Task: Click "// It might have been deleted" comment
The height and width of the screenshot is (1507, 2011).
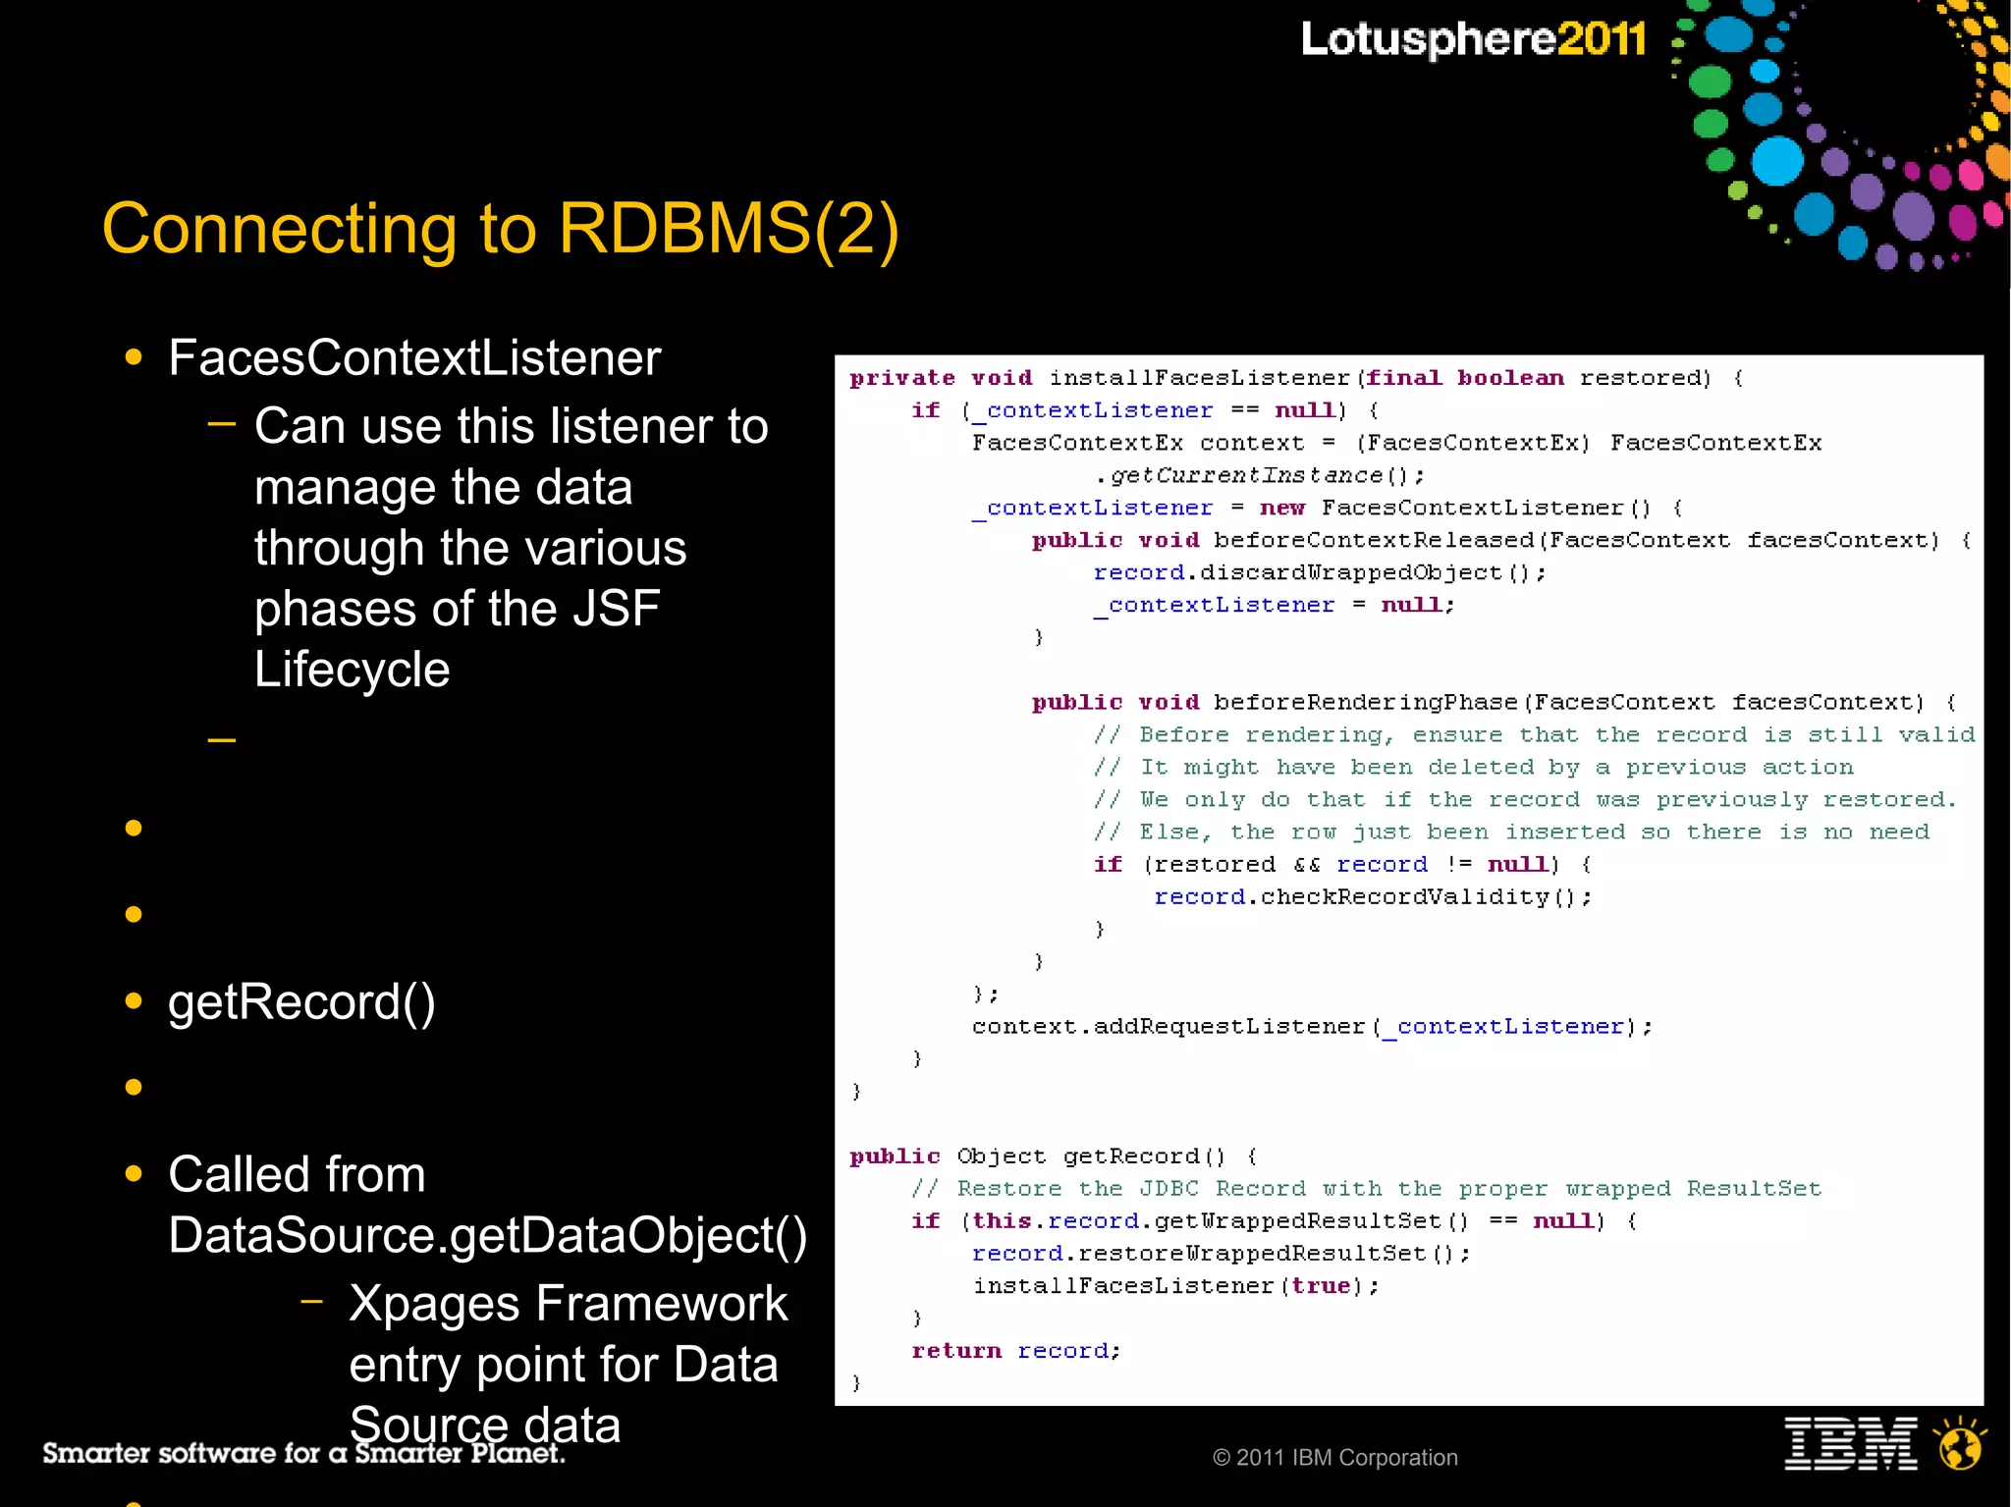Action: (1473, 767)
